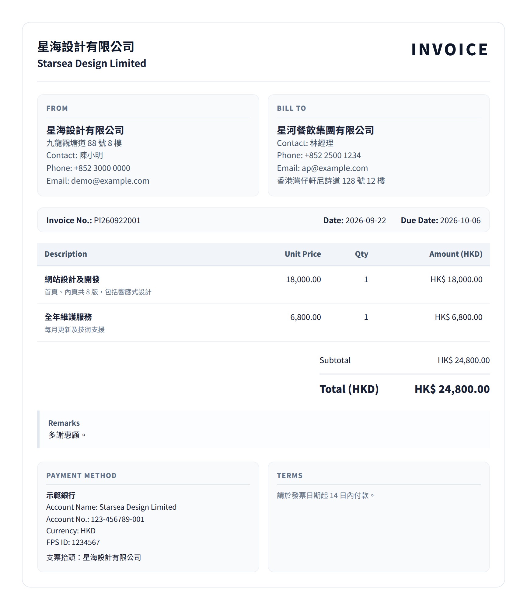This screenshot has height=610, width=527.
Task: Click bank name 示範銀行
Action: pos(61,495)
